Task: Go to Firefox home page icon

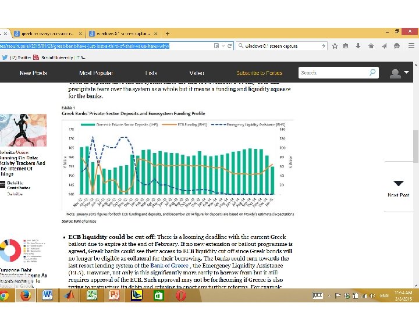Action: click(x=371, y=46)
